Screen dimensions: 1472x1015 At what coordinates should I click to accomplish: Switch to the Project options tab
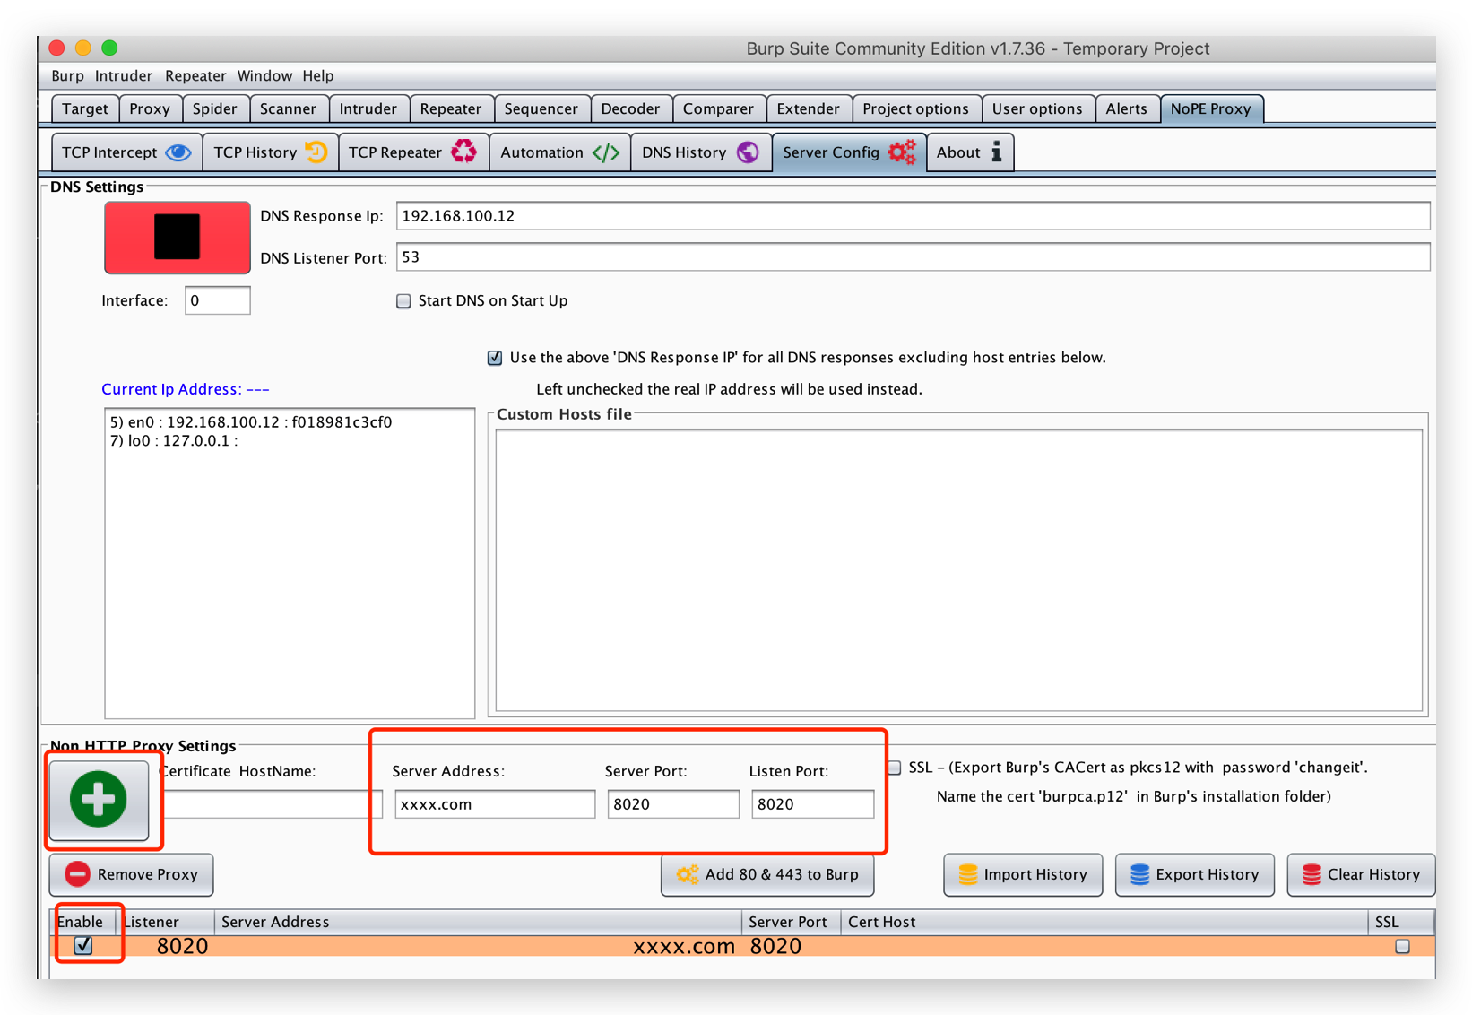coord(916,108)
